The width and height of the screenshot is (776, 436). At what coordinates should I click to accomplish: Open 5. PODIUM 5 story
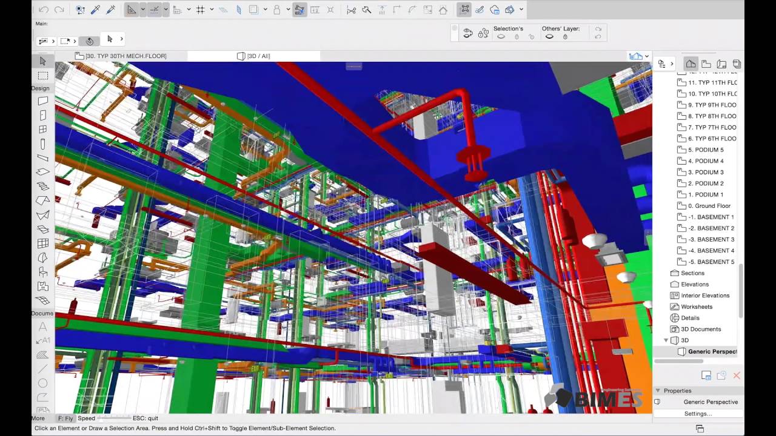pos(701,150)
